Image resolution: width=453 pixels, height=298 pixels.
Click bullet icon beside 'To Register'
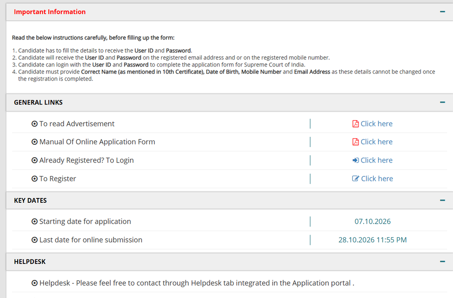(35, 178)
